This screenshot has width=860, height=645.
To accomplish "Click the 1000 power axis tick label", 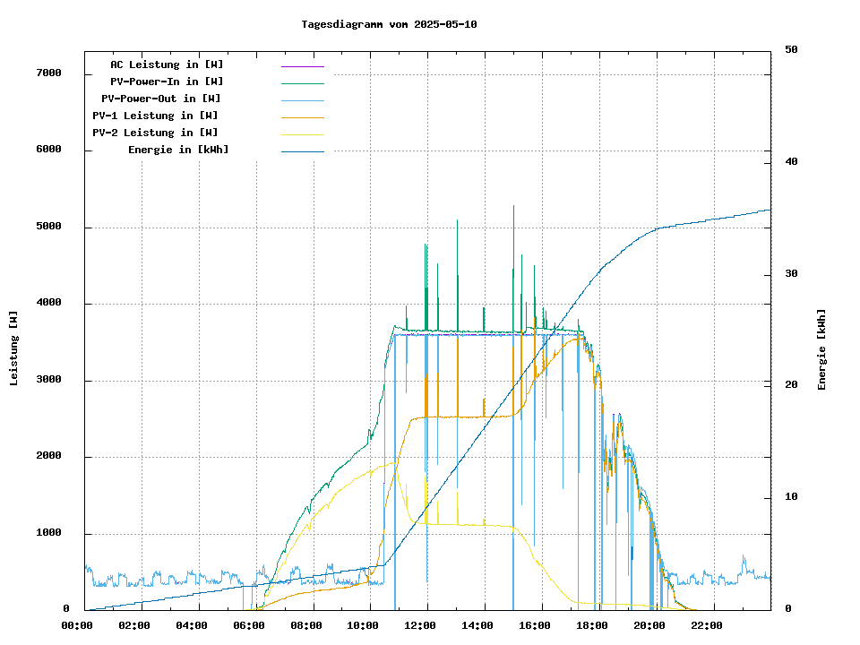I will coord(48,533).
